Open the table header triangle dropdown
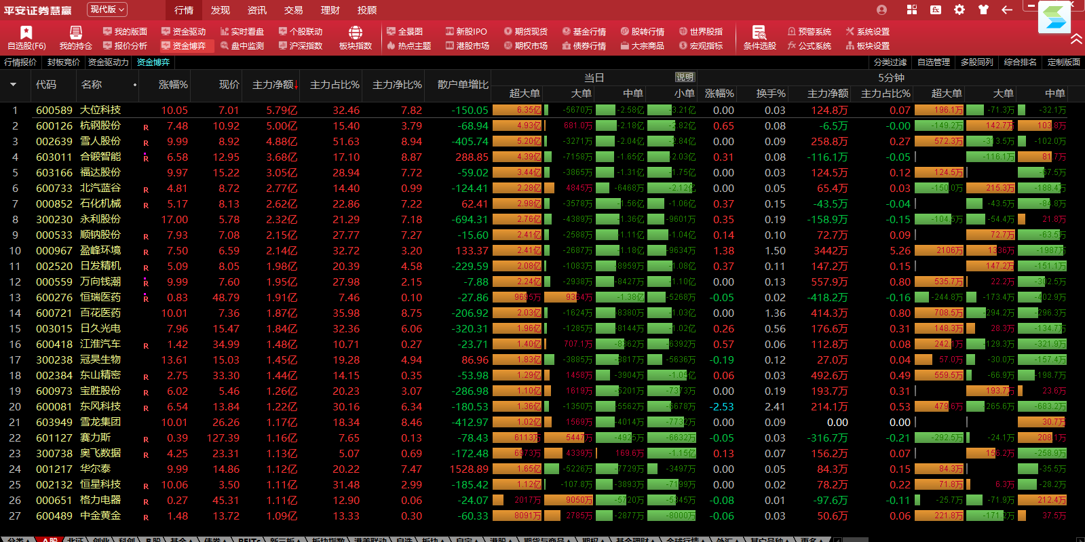1085x542 pixels. [x=13, y=85]
